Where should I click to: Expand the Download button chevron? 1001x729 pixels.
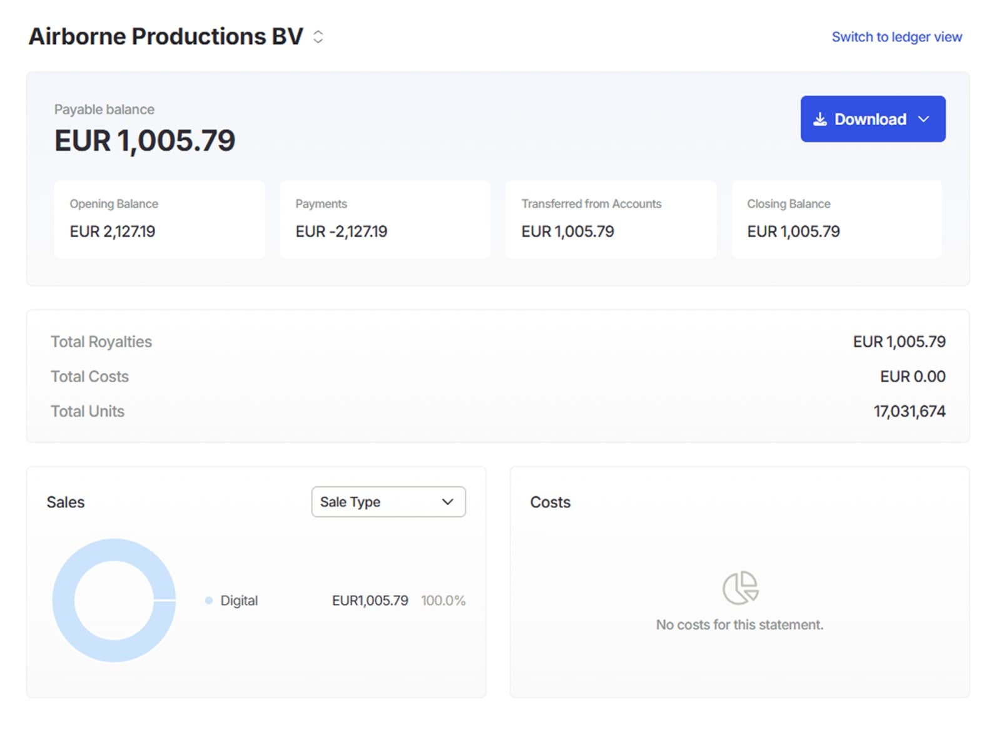point(923,119)
